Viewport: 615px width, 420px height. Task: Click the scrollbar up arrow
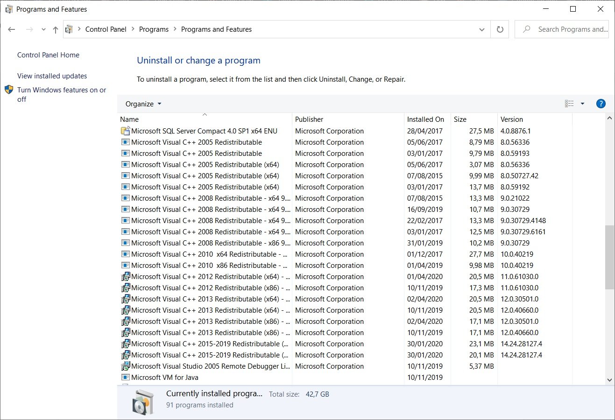609,119
